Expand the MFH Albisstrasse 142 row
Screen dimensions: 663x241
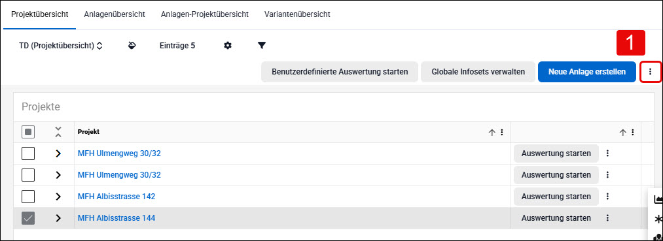58,197
